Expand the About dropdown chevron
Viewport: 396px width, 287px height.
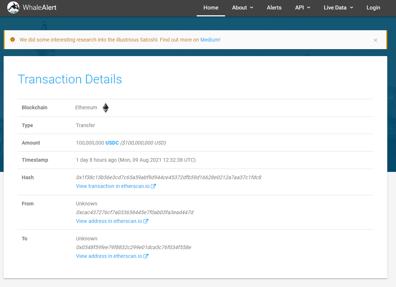tap(252, 8)
